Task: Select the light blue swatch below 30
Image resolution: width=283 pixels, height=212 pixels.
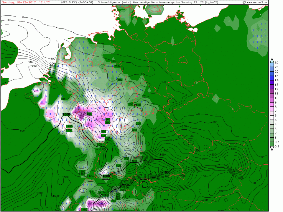Action: click(272, 65)
